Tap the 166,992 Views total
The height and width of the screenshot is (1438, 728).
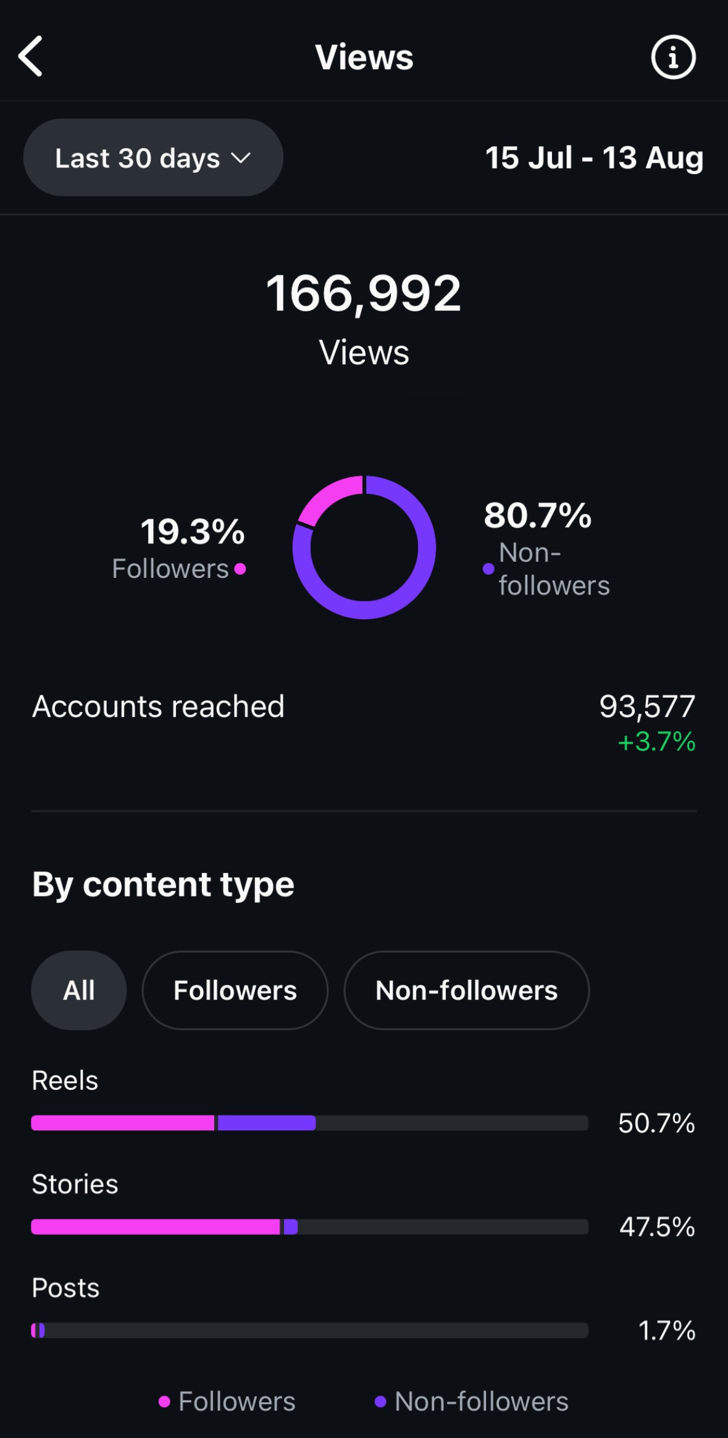pos(364,294)
